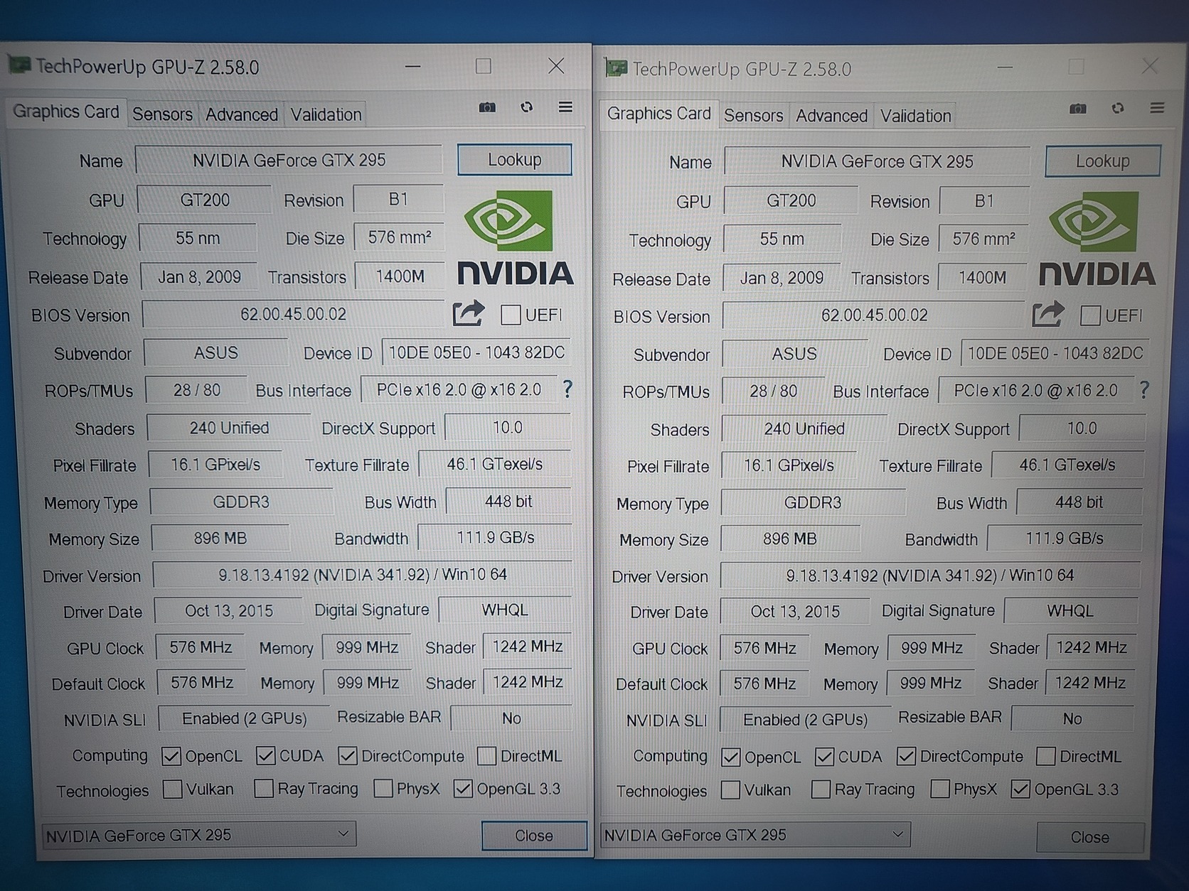
Task: Toggle Vulkan checkbox in right window
Action: click(x=730, y=790)
